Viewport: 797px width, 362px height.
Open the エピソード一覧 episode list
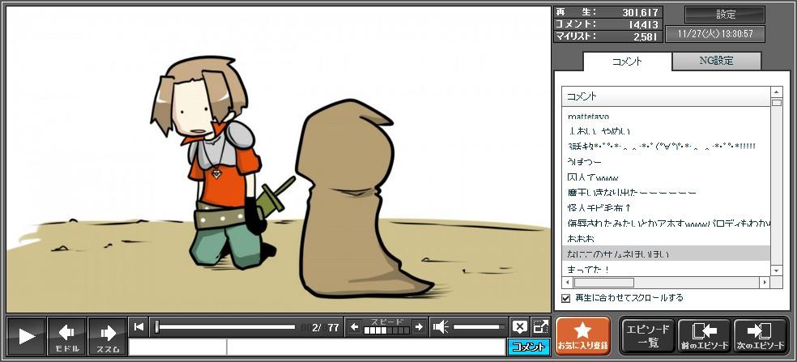[647, 336]
